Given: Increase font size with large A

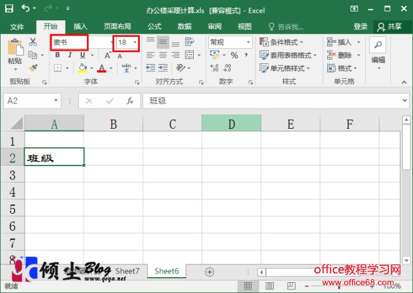Looking at the screenshot, I should 107,56.
